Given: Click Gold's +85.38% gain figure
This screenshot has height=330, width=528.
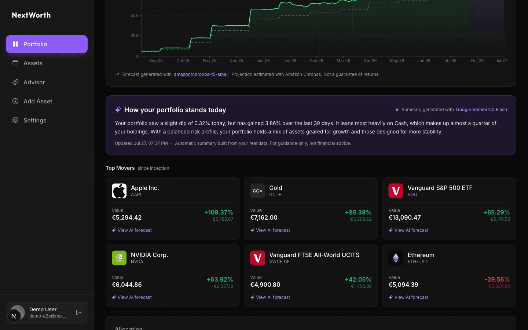Looking at the screenshot, I should [358, 212].
